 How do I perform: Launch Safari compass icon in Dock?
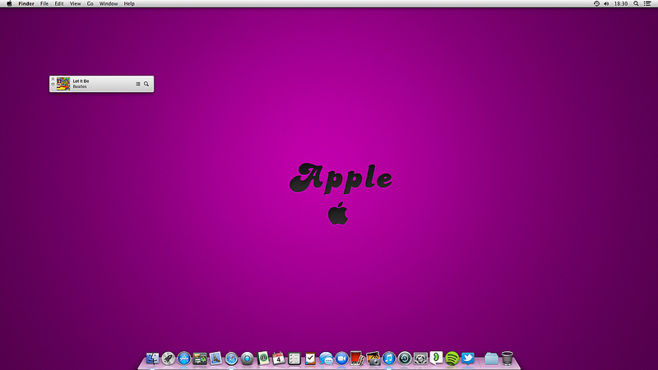[x=231, y=358]
